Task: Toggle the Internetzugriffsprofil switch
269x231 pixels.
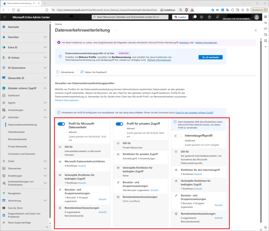Action: [178, 136]
